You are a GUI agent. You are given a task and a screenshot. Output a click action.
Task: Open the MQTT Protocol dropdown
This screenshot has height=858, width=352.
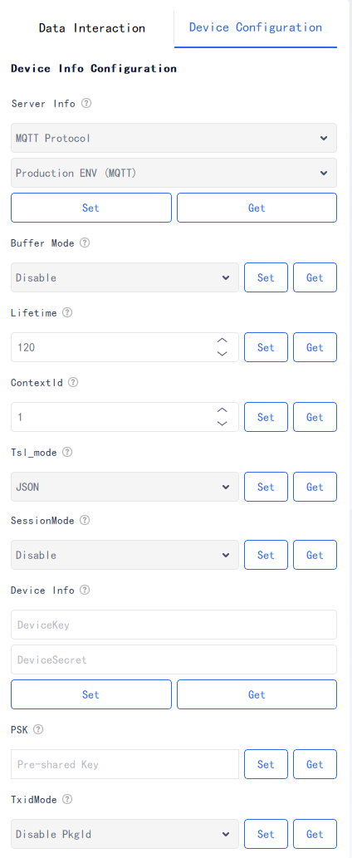(174, 138)
